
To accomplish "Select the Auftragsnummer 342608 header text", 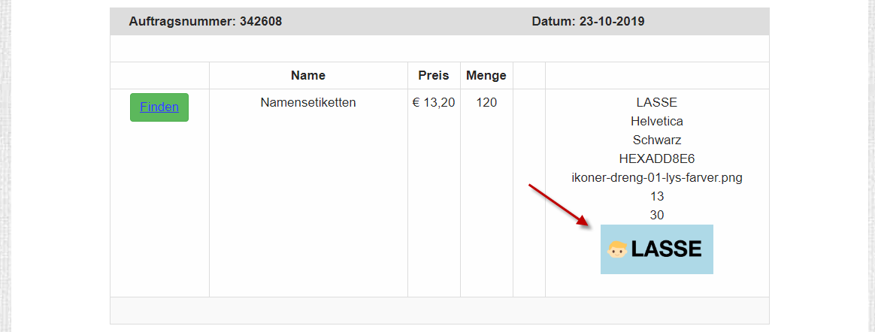I will [205, 22].
